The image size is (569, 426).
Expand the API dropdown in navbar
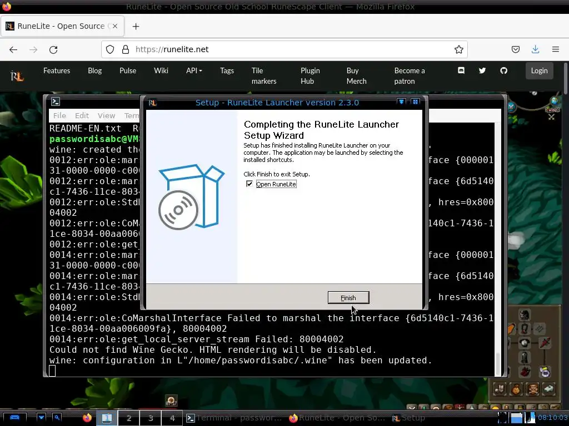(194, 70)
